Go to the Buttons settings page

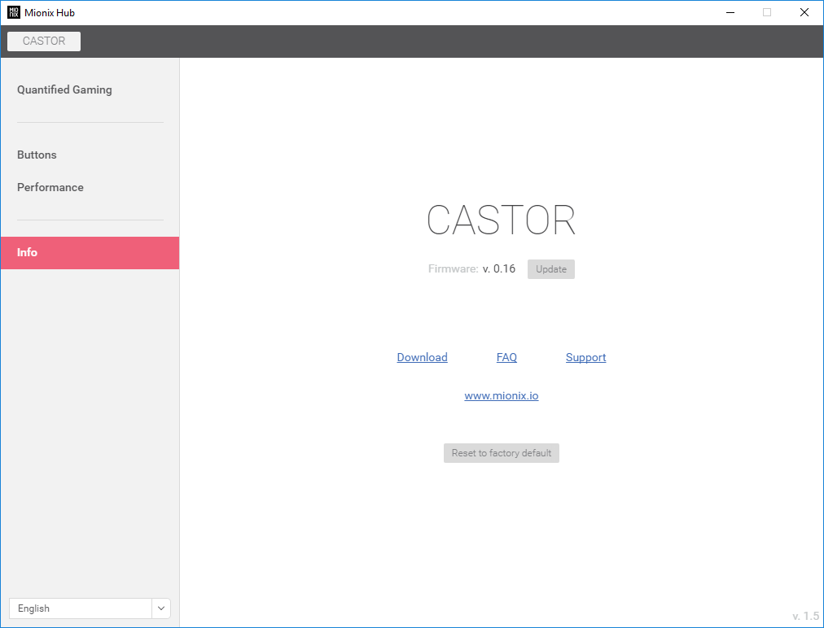37,155
